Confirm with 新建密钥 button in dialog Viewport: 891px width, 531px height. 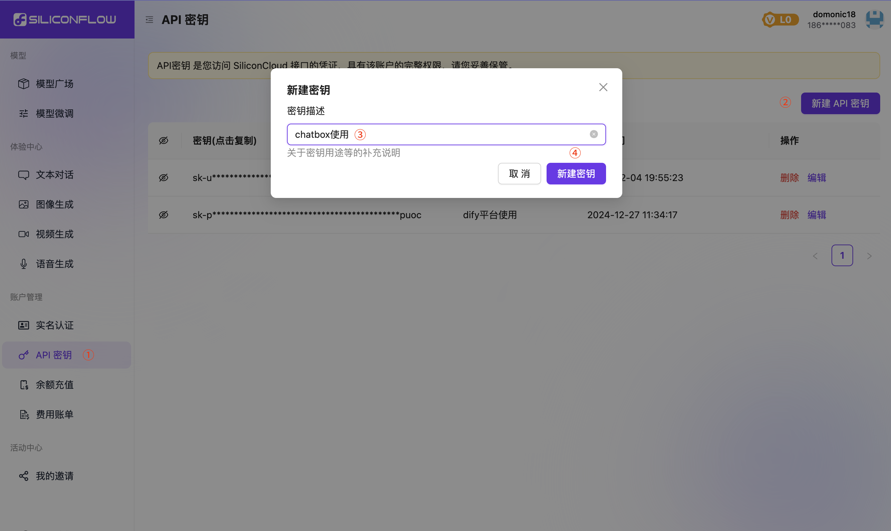click(576, 174)
